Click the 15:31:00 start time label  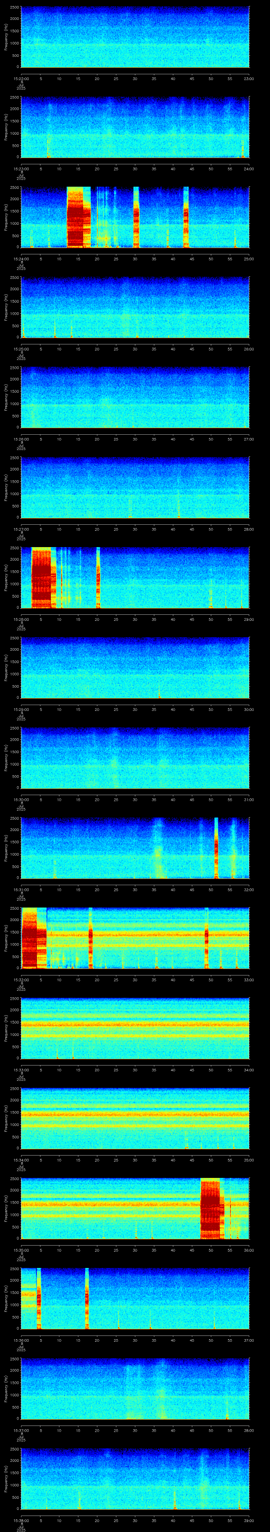(21, 890)
